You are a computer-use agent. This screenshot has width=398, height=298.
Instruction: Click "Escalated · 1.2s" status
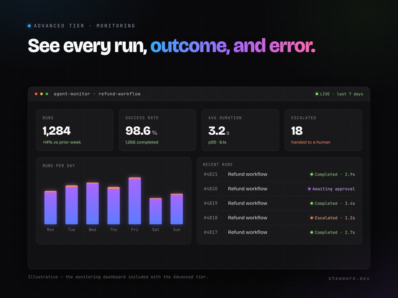[x=332, y=218]
